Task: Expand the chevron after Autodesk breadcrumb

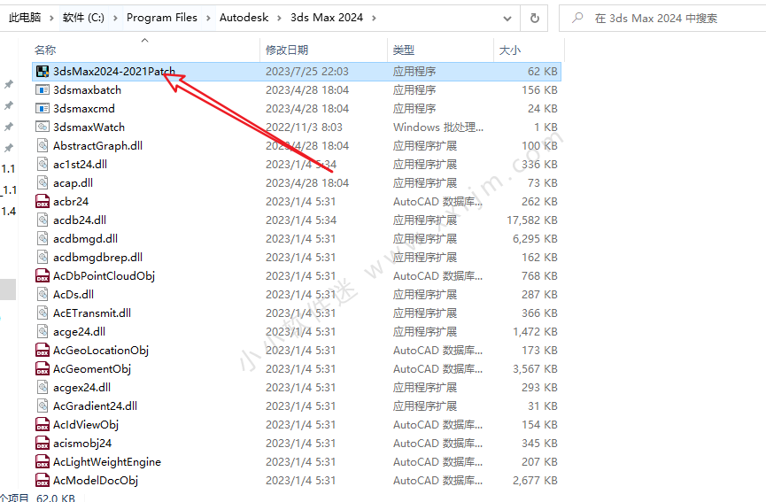Action: point(280,18)
